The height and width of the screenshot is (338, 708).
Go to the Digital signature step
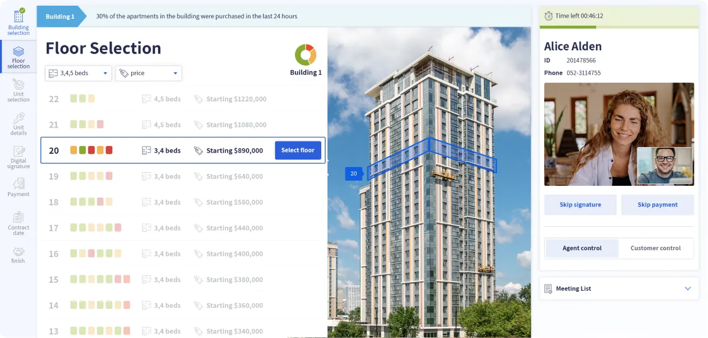point(18,157)
